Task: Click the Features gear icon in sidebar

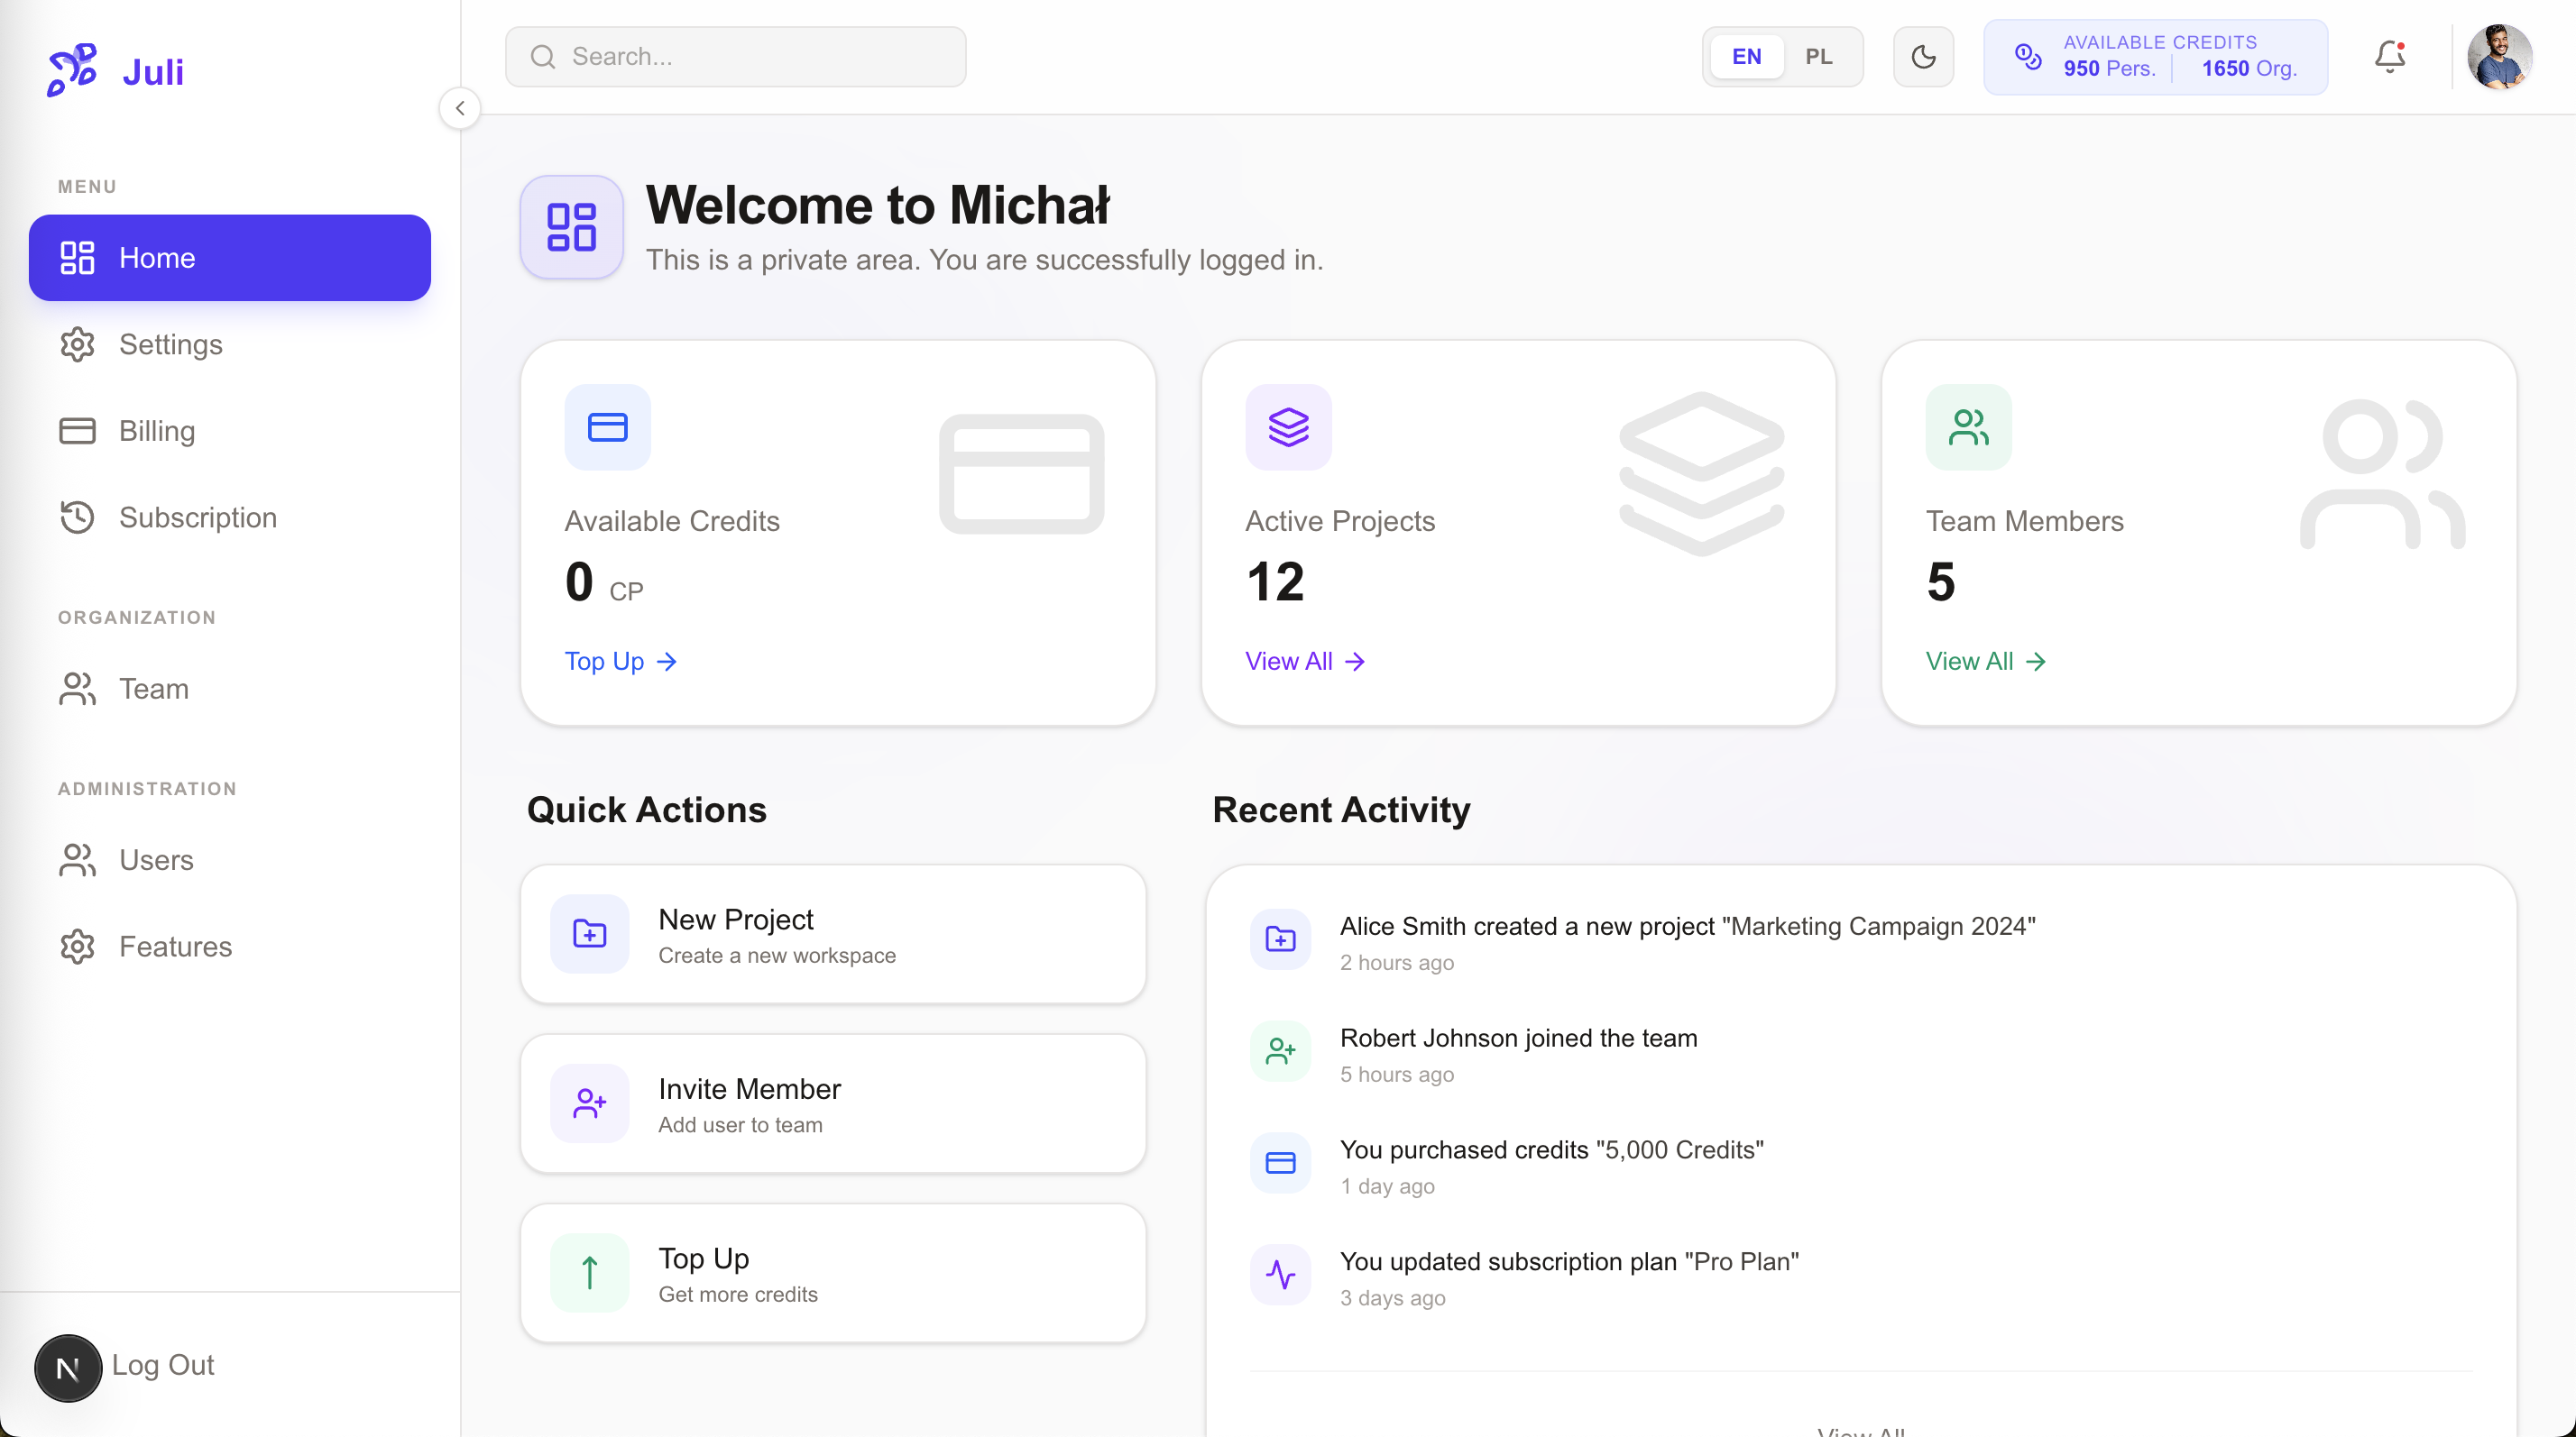Action: [77, 947]
